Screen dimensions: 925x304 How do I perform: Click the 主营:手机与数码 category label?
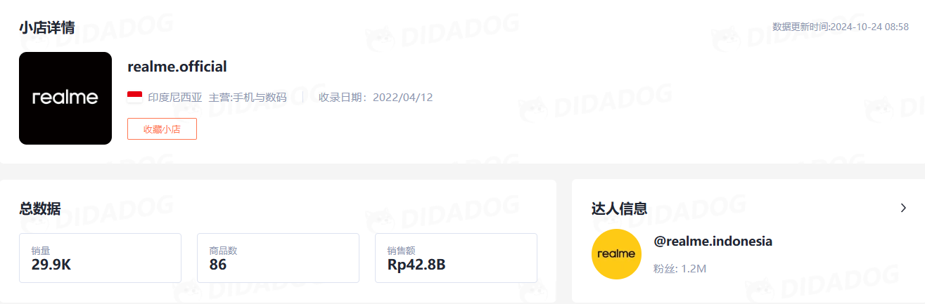(248, 98)
